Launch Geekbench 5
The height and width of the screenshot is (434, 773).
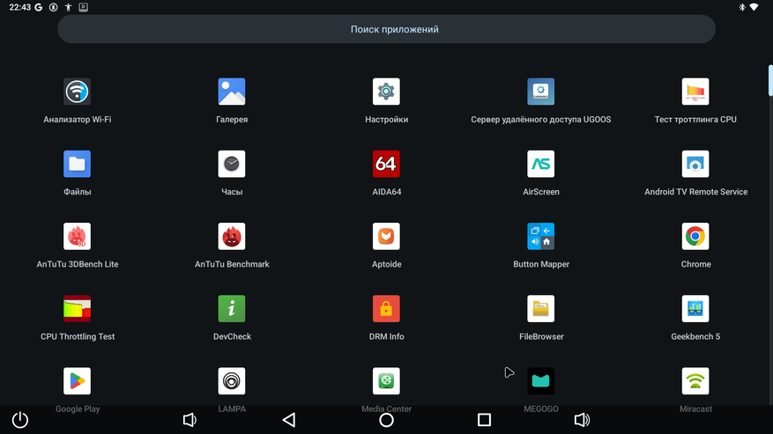pos(695,309)
